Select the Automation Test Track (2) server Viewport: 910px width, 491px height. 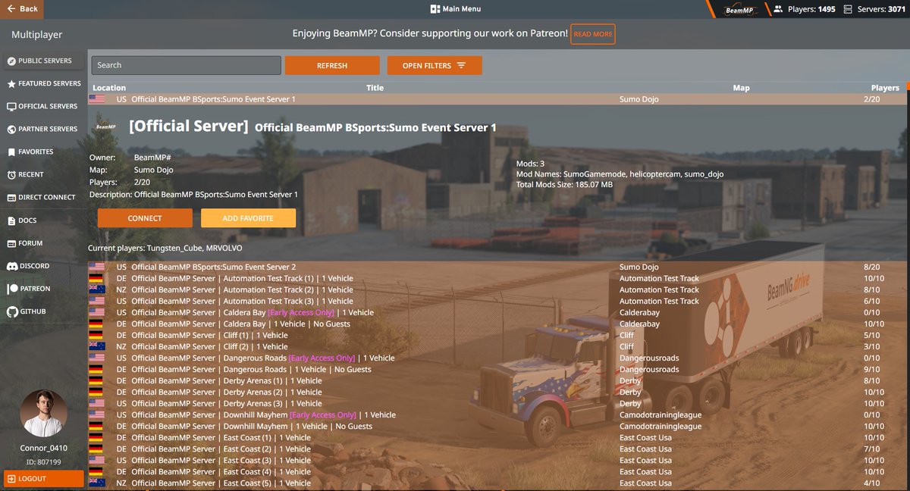497,289
